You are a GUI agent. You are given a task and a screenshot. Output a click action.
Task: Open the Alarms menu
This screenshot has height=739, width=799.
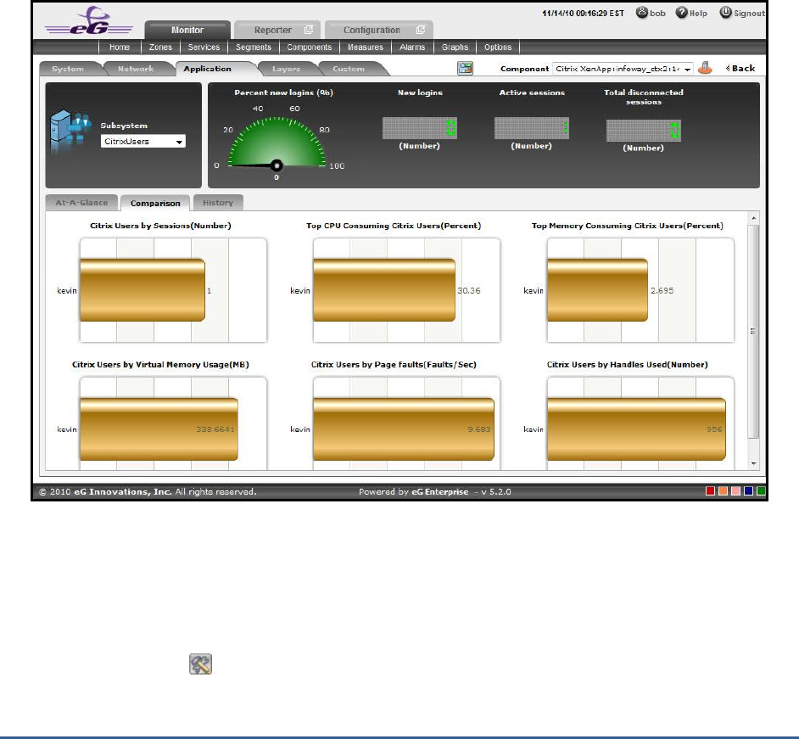[412, 48]
